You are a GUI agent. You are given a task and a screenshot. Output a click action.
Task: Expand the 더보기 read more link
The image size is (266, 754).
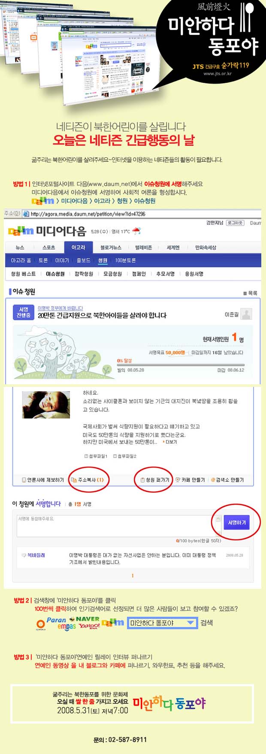point(170,442)
